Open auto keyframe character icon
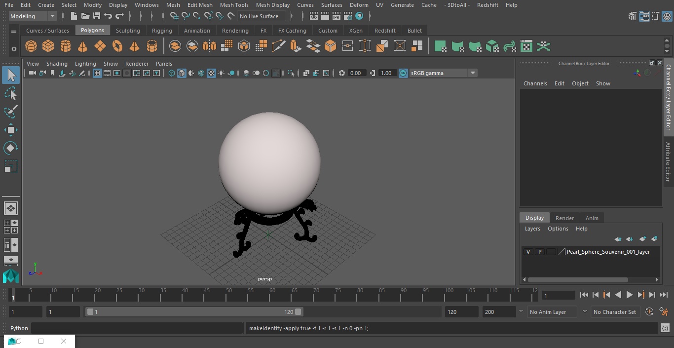674x348 pixels. tap(664, 312)
